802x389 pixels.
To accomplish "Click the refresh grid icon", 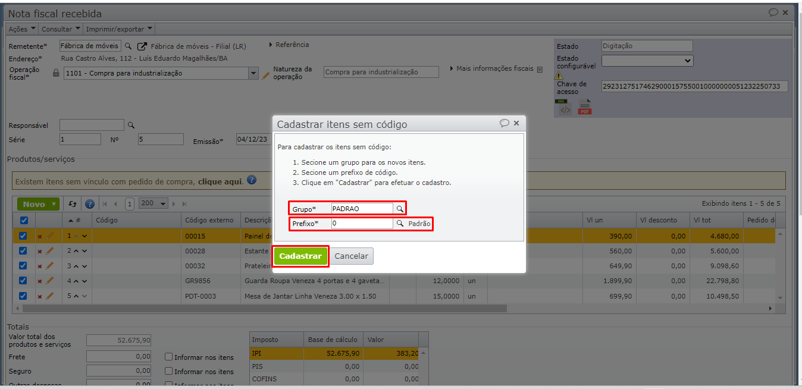I will pos(73,204).
